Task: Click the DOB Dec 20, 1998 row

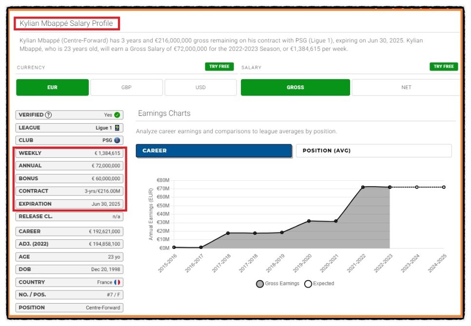Action: click(69, 269)
